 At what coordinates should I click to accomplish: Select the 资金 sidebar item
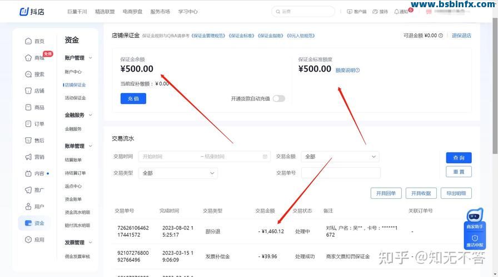click(34, 223)
